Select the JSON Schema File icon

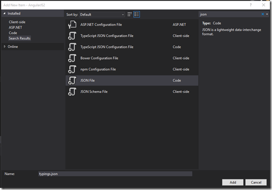point(72,91)
